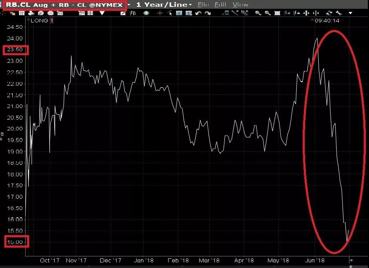Open the File menu
The image size is (369, 268).
[x=204, y=5]
